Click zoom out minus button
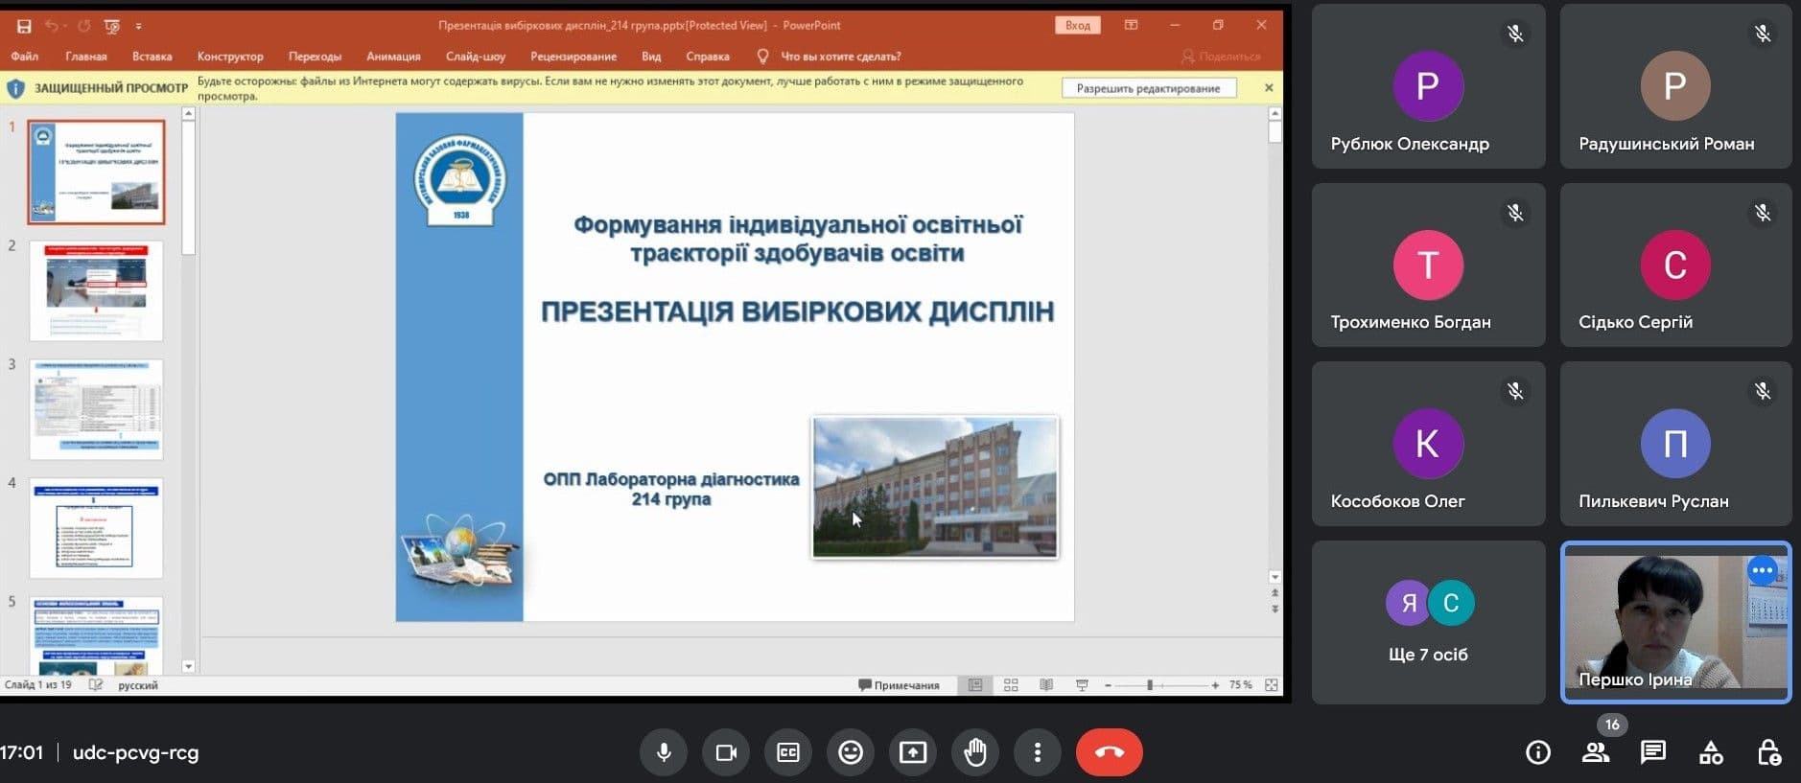 pos(1108,685)
